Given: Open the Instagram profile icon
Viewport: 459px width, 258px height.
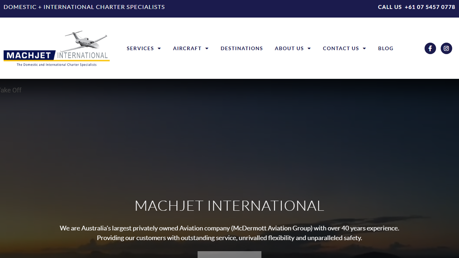Looking at the screenshot, I should (446, 48).
